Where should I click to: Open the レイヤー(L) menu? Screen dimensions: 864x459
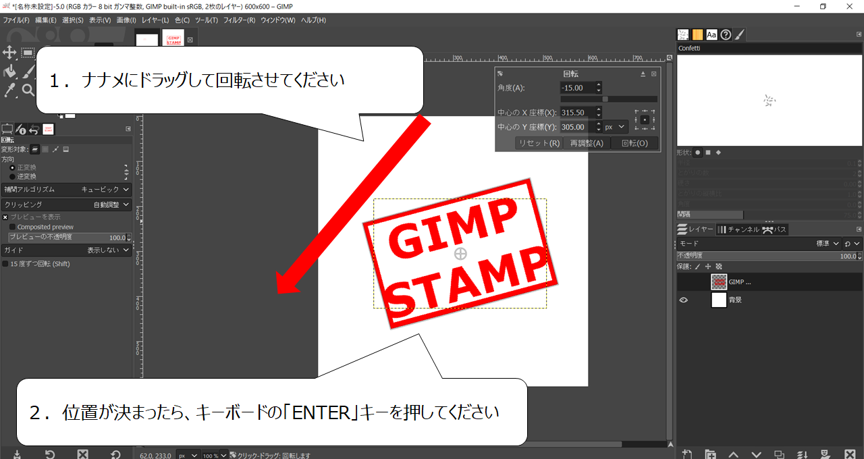pos(155,20)
